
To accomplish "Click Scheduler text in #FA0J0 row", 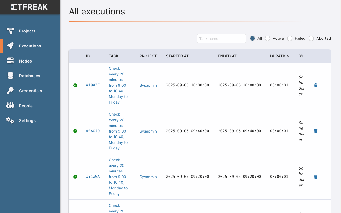I will pyautogui.click(x=302, y=131).
